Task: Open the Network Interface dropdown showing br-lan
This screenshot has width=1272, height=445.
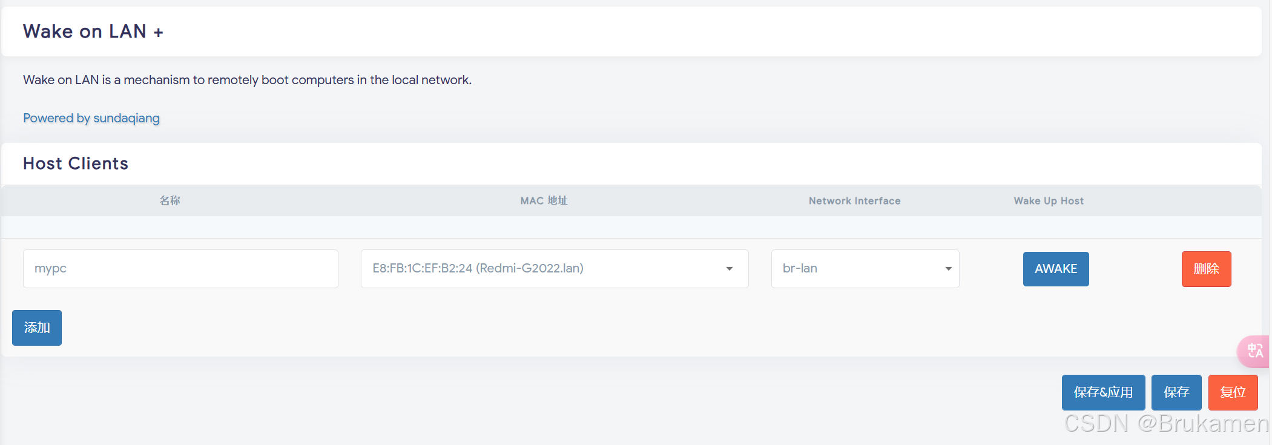Action: [x=864, y=268]
